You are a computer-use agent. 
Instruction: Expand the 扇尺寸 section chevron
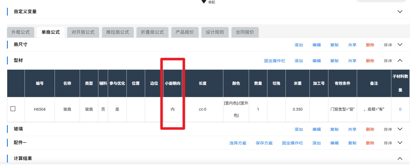[x=400, y=45]
